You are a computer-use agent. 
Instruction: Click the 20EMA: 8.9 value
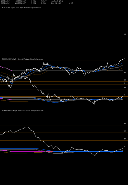click(x=5, y=1)
